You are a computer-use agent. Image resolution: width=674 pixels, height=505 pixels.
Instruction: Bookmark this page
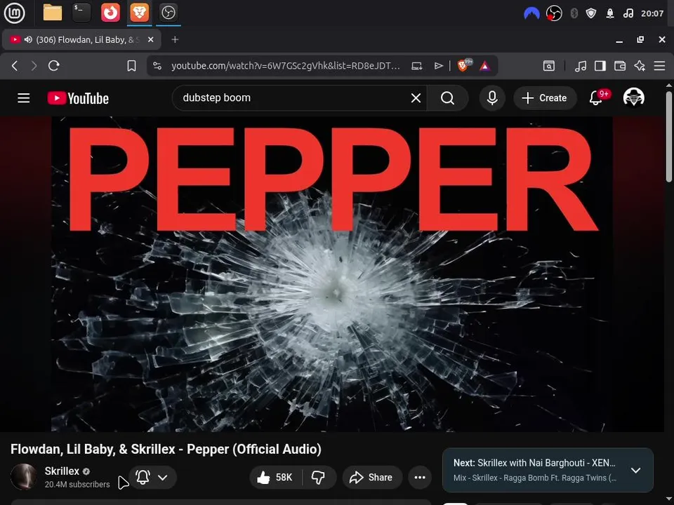[131, 66]
